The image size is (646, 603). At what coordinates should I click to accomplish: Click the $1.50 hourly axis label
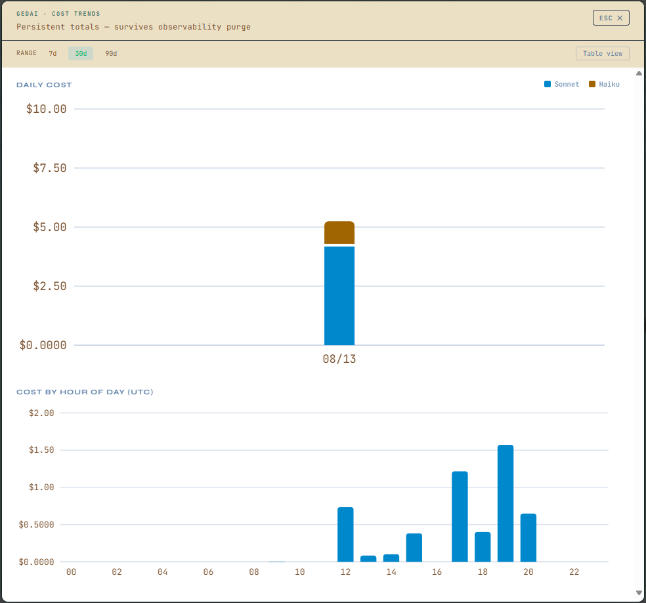(41, 449)
